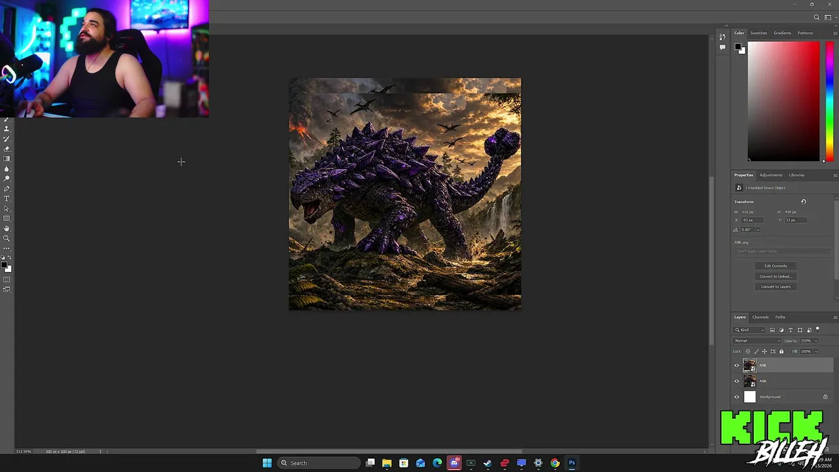Toggle lock image pixels

click(756, 351)
